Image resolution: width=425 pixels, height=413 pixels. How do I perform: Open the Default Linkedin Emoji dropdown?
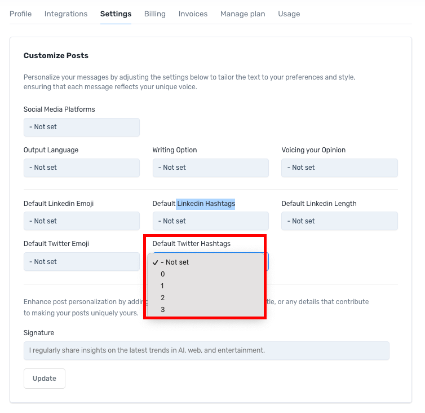click(81, 221)
